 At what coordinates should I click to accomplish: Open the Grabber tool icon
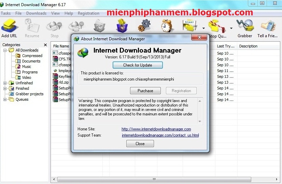coord(245,26)
